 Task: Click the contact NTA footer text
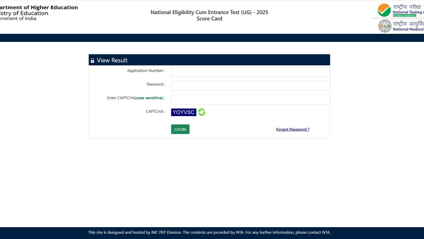pos(209,232)
